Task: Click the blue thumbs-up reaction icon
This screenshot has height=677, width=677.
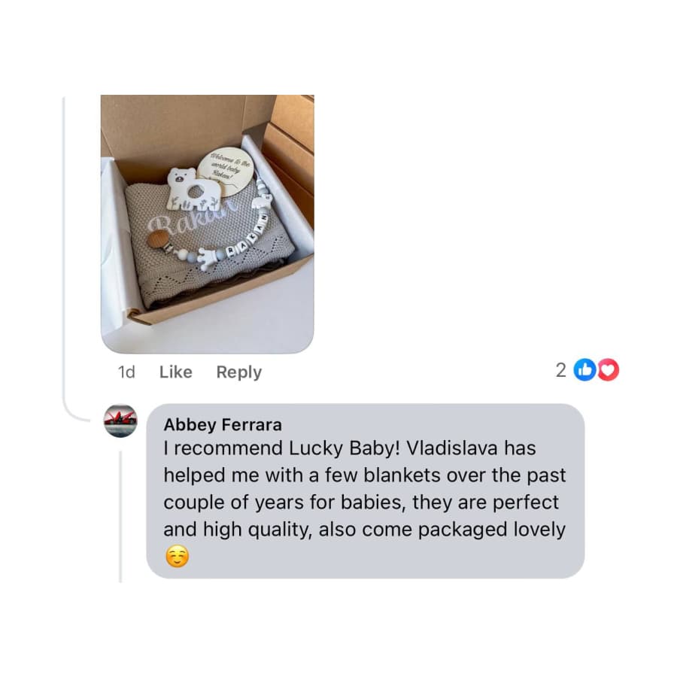Action: point(584,370)
